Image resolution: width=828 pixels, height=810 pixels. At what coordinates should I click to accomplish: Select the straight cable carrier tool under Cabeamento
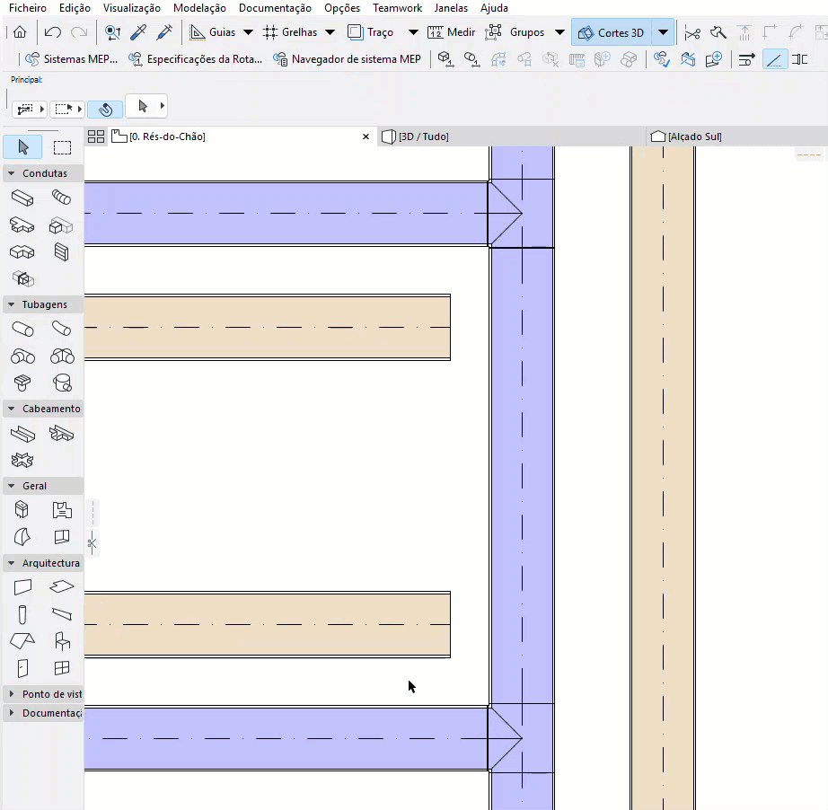tap(22, 433)
